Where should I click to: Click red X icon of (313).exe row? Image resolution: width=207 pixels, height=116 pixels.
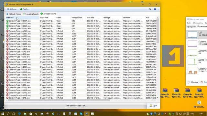tap(7, 82)
